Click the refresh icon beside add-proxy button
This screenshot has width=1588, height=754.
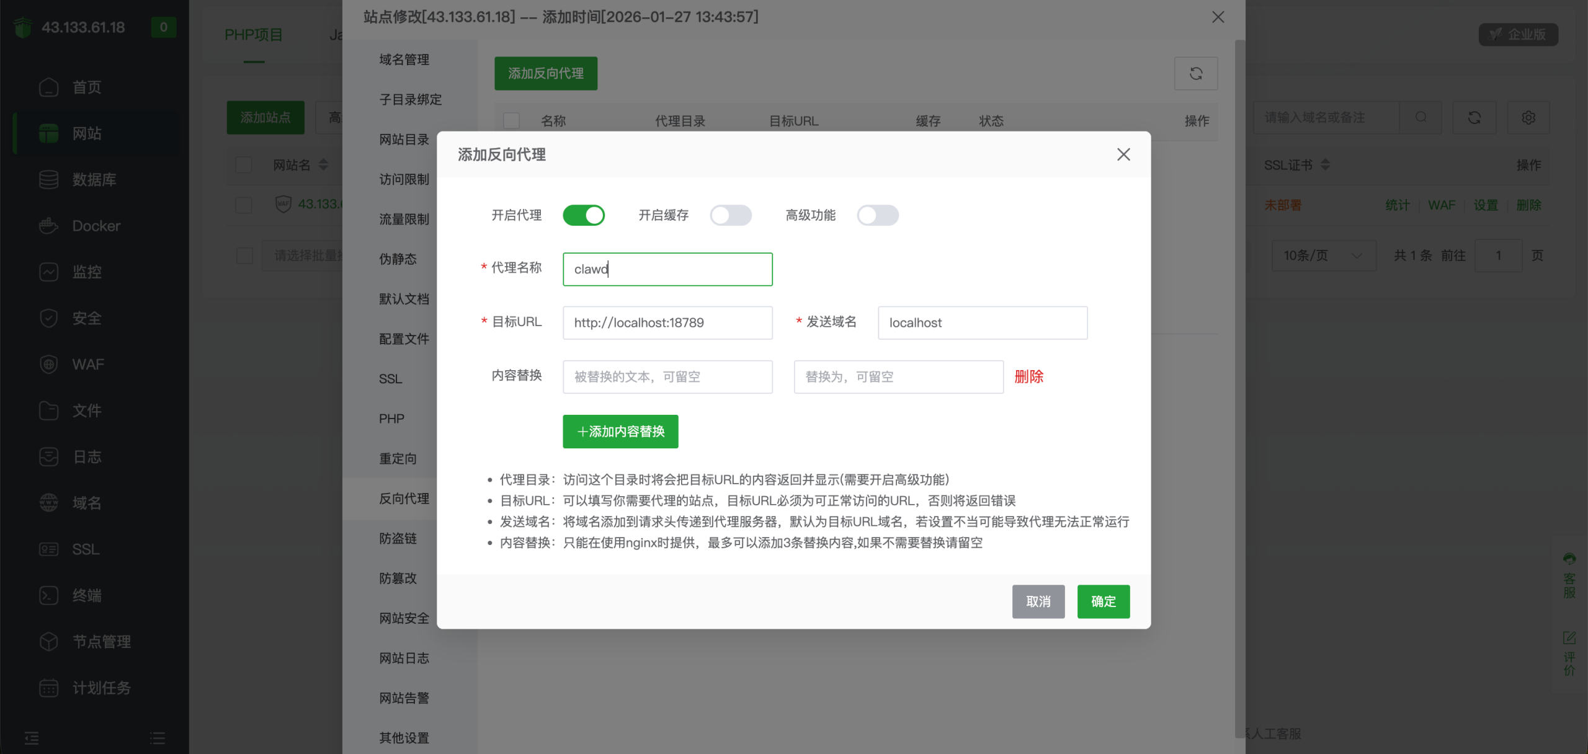pyautogui.click(x=1195, y=74)
